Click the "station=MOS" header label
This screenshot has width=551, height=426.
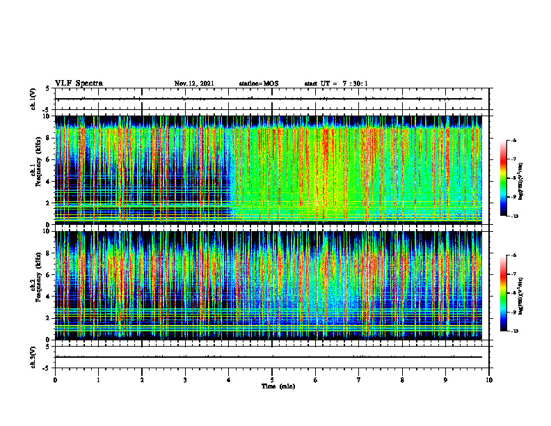tap(259, 84)
